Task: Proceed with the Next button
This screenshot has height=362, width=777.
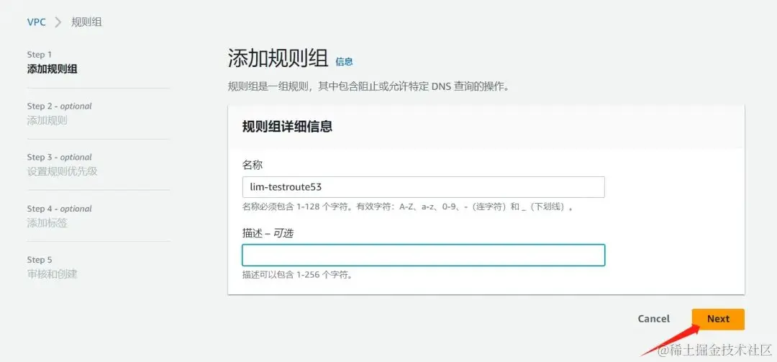Action: (718, 319)
